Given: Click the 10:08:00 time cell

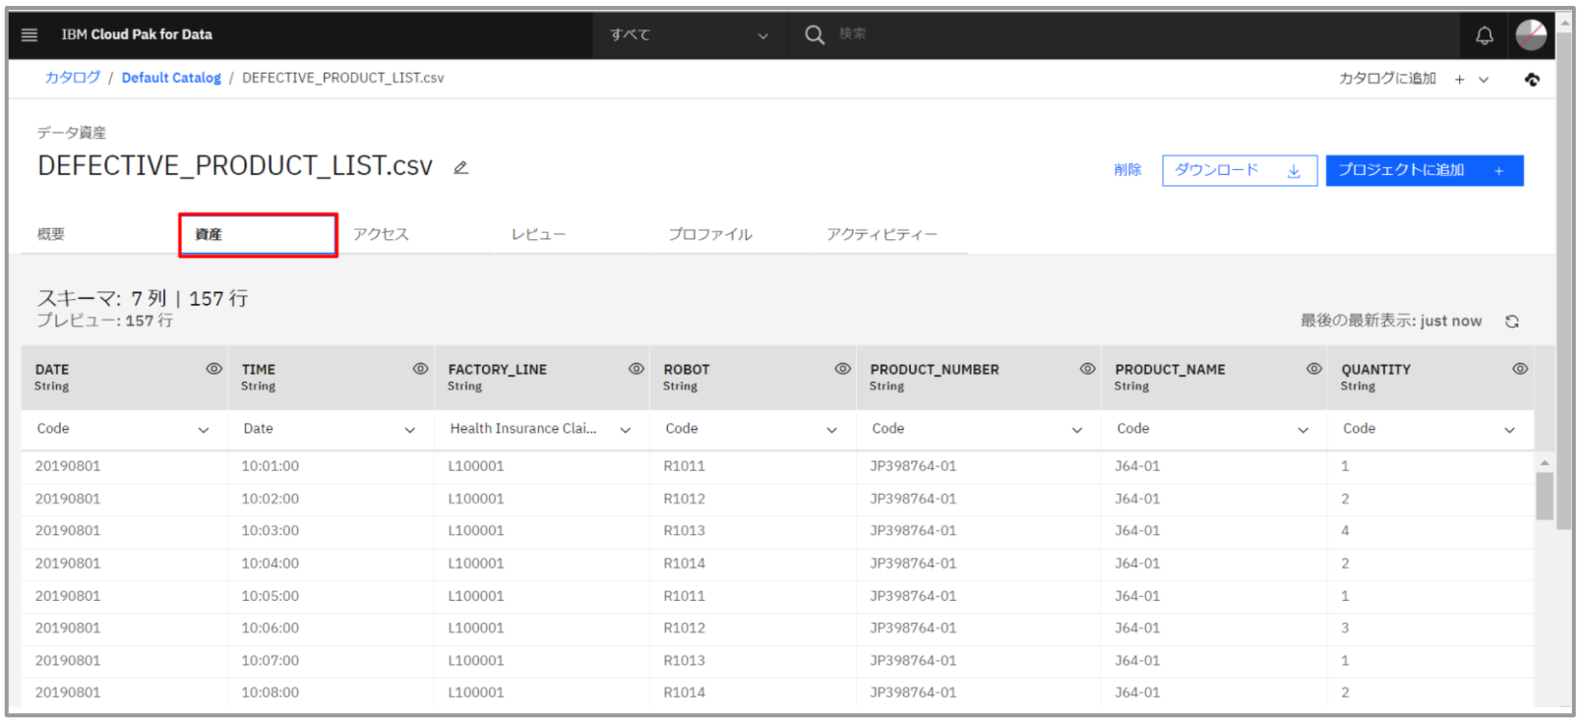Looking at the screenshot, I should [271, 692].
